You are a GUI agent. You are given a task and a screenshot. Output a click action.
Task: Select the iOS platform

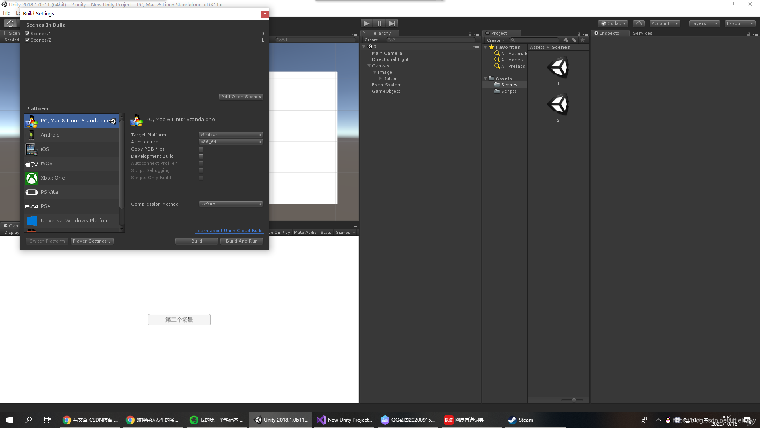[72, 149]
